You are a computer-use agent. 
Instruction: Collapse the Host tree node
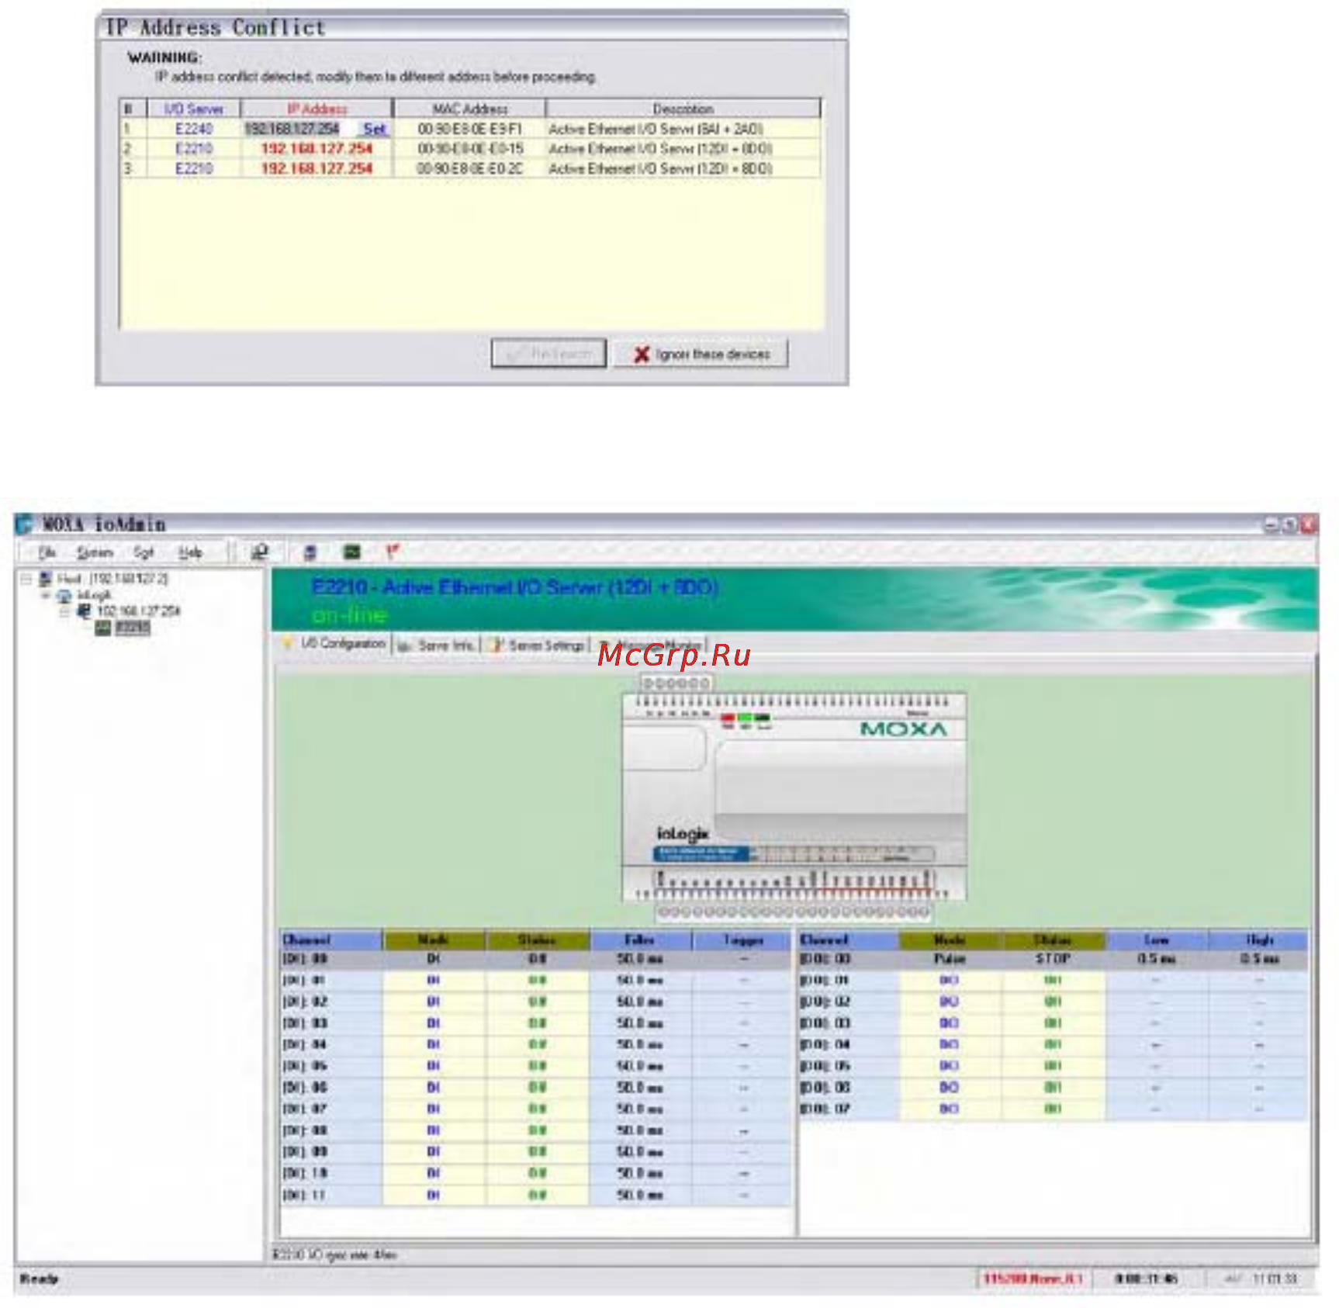coord(27,579)
